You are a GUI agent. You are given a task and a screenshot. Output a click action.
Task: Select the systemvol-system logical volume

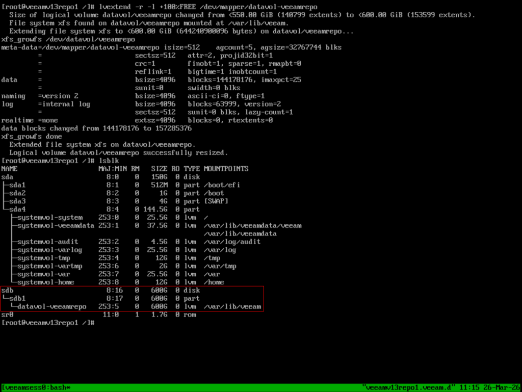pos(49,217)
